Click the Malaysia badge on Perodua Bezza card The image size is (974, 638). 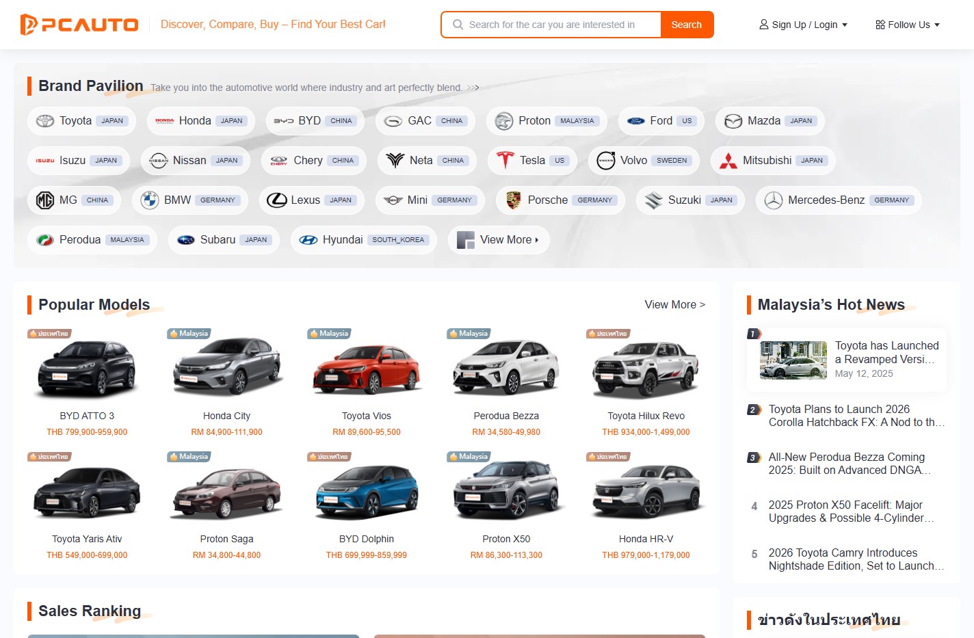[x=469, y=334]
